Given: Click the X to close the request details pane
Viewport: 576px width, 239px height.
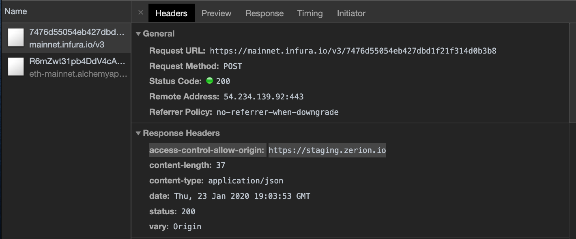Looking at the screenshot, I should (x=140, y=13).
